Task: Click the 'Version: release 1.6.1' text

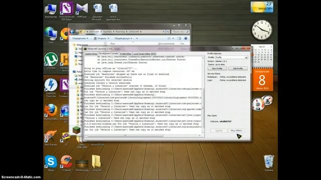Action: tap(217, 61)
